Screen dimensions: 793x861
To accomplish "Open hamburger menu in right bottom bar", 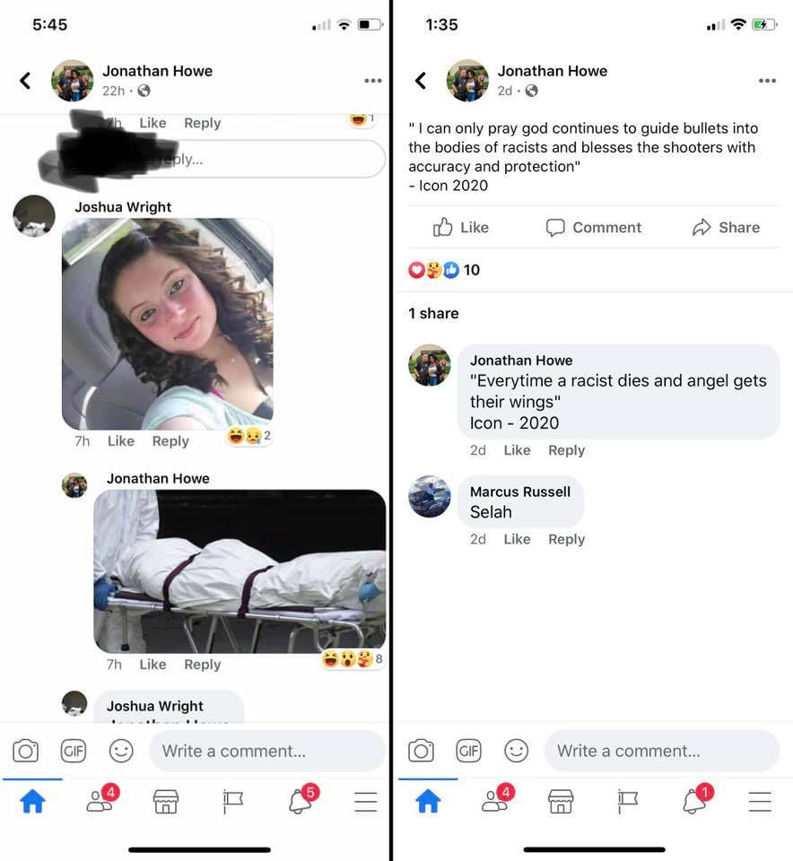I will (760, 802).
